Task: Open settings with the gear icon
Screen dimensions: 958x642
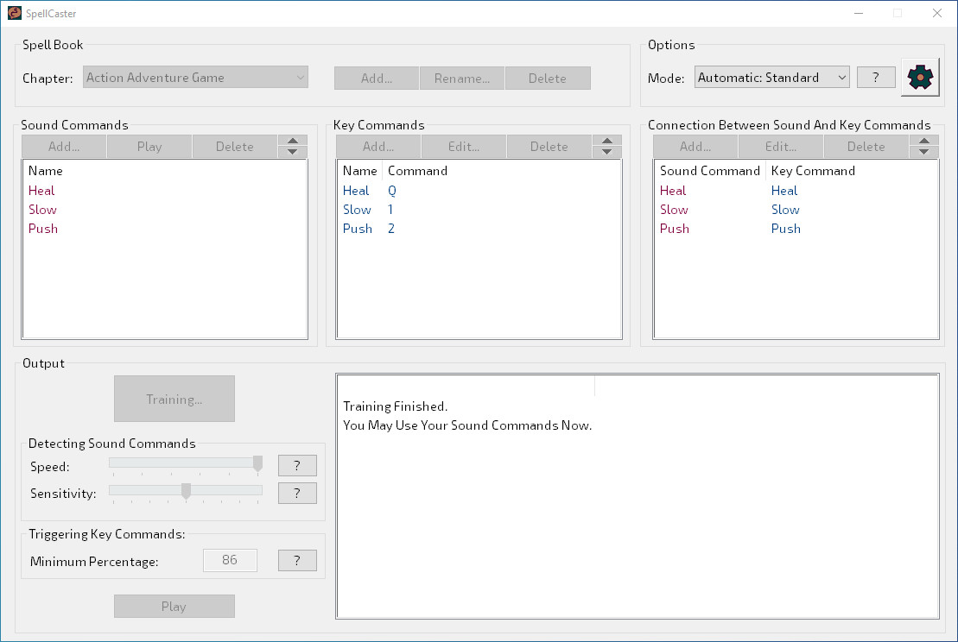Action: tap(921, 78)
